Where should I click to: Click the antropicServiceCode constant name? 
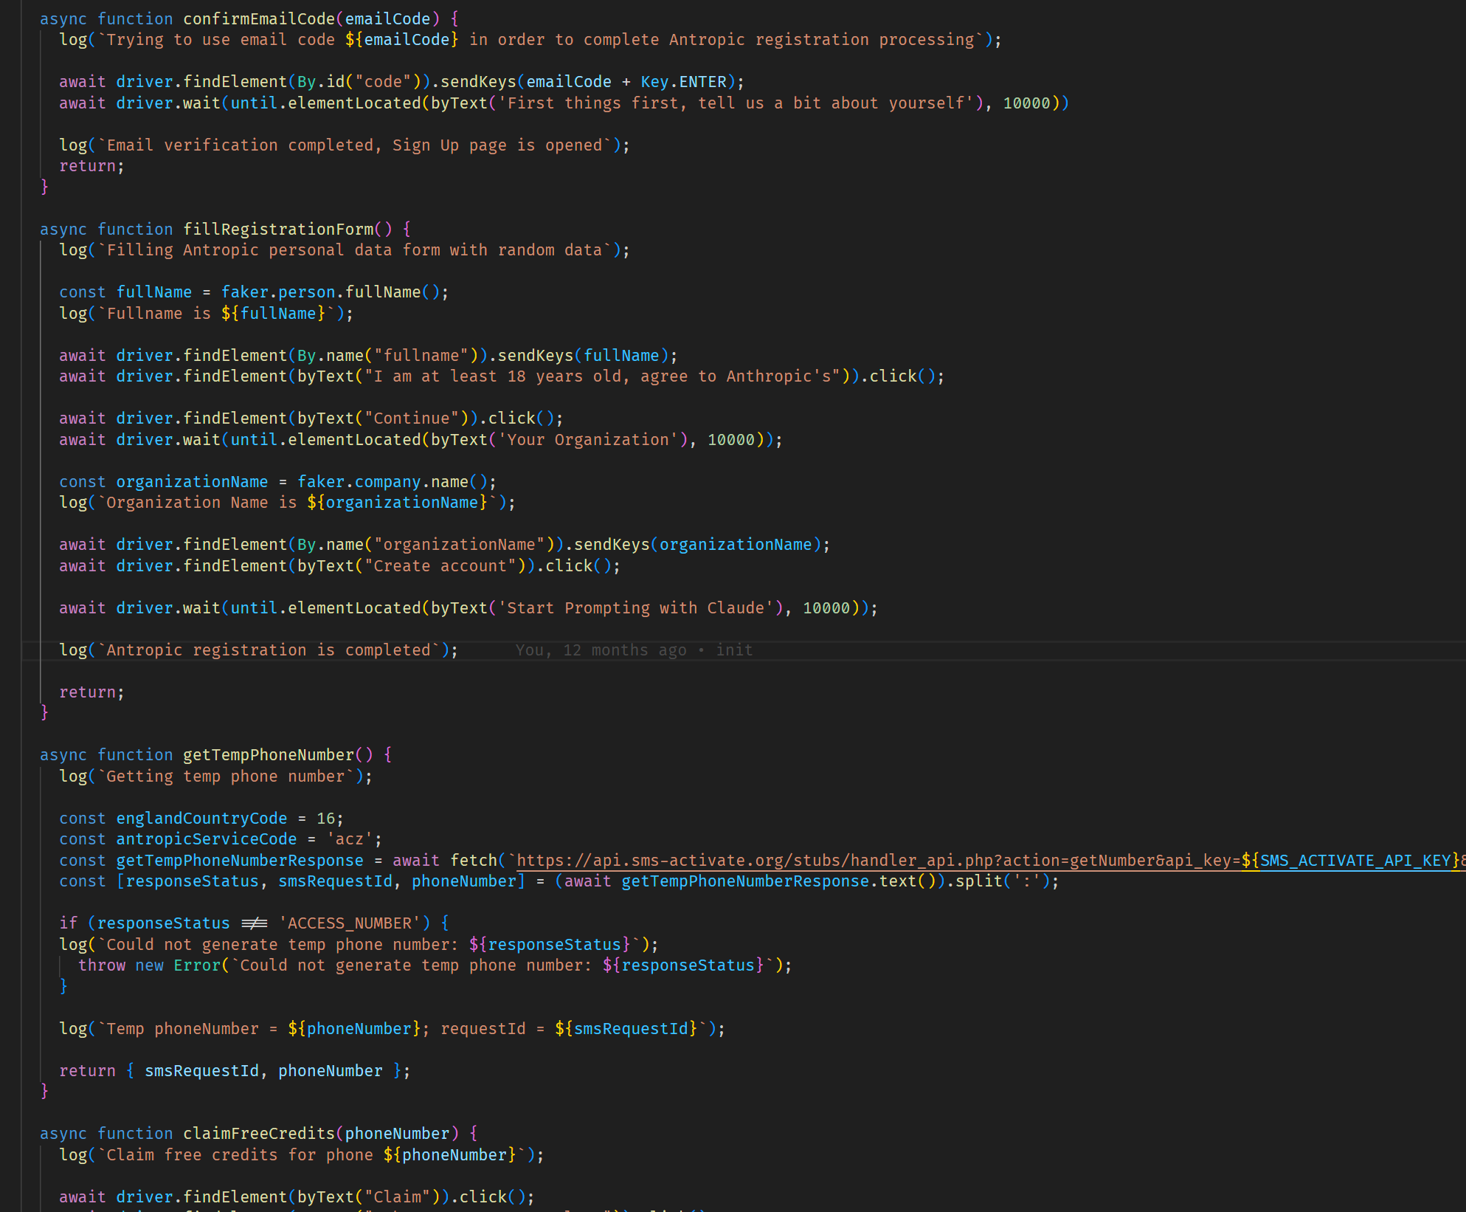tap(207, 839)
